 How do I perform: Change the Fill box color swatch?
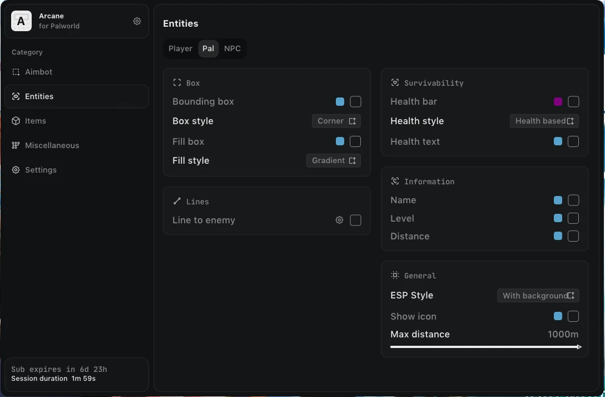pyautogui.click(x=340, y=141)
